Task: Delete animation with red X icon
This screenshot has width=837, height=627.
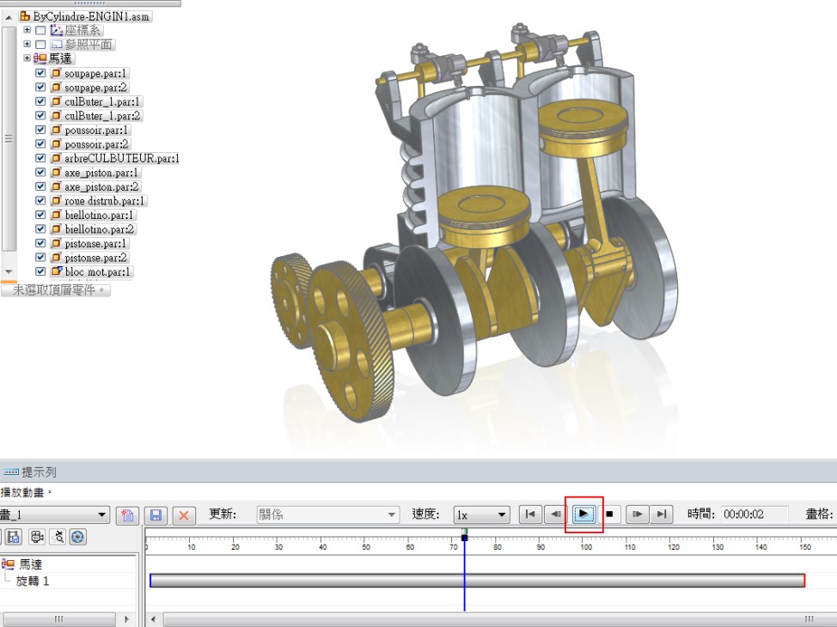Action: coord(183,515)
